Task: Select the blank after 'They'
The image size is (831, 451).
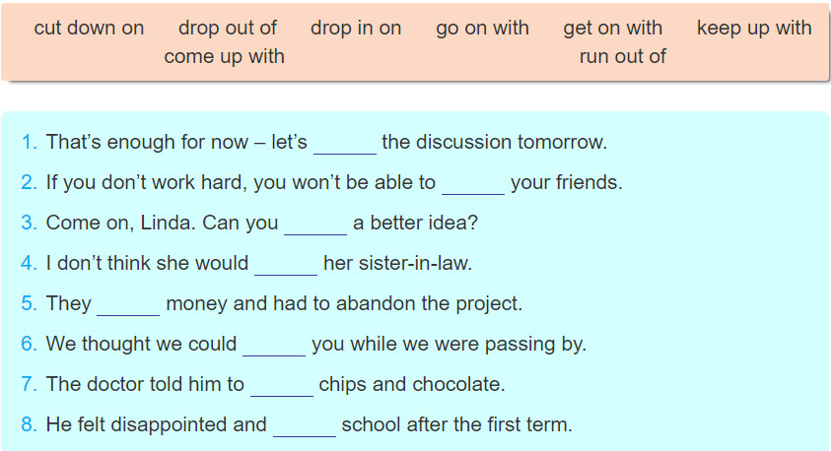Action: click(x=128, y=304)
